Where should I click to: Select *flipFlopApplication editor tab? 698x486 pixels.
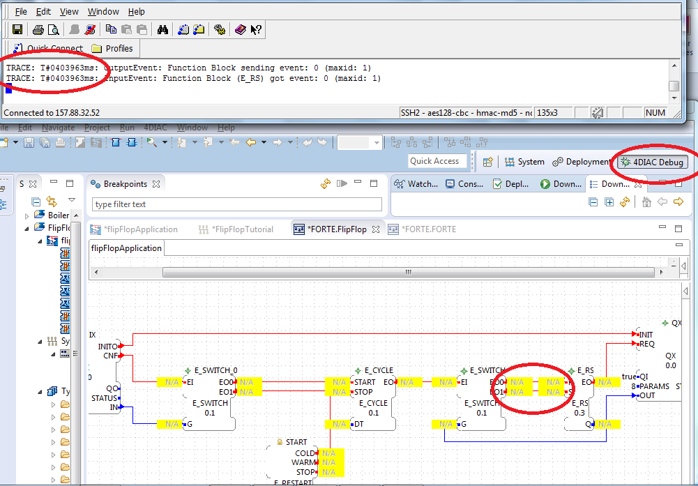tap(134, 229)
